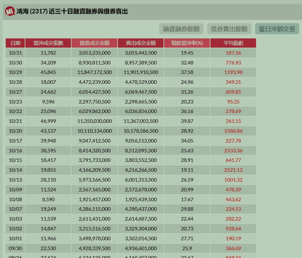Click day-trade rate 28.91
The image size is (302, 258).
[187, 160]
